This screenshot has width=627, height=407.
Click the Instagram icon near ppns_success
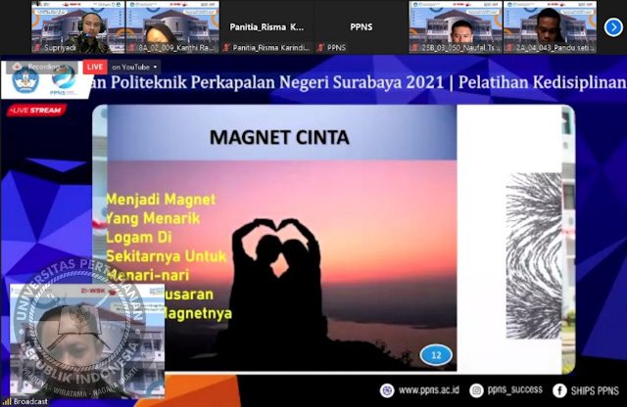pos(476,390)
